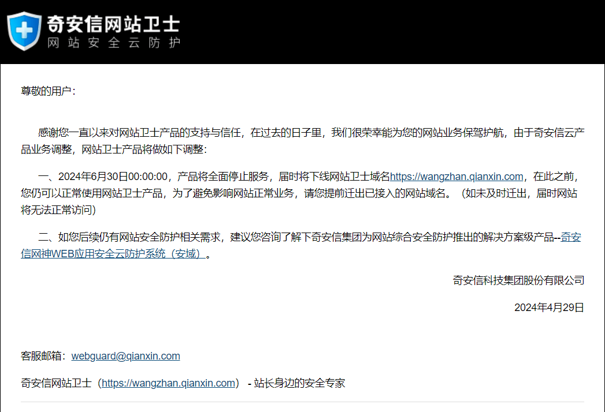Open the footer https://wangzhan.qianxin.com link
605x412 pixels.
pos(168,383)
